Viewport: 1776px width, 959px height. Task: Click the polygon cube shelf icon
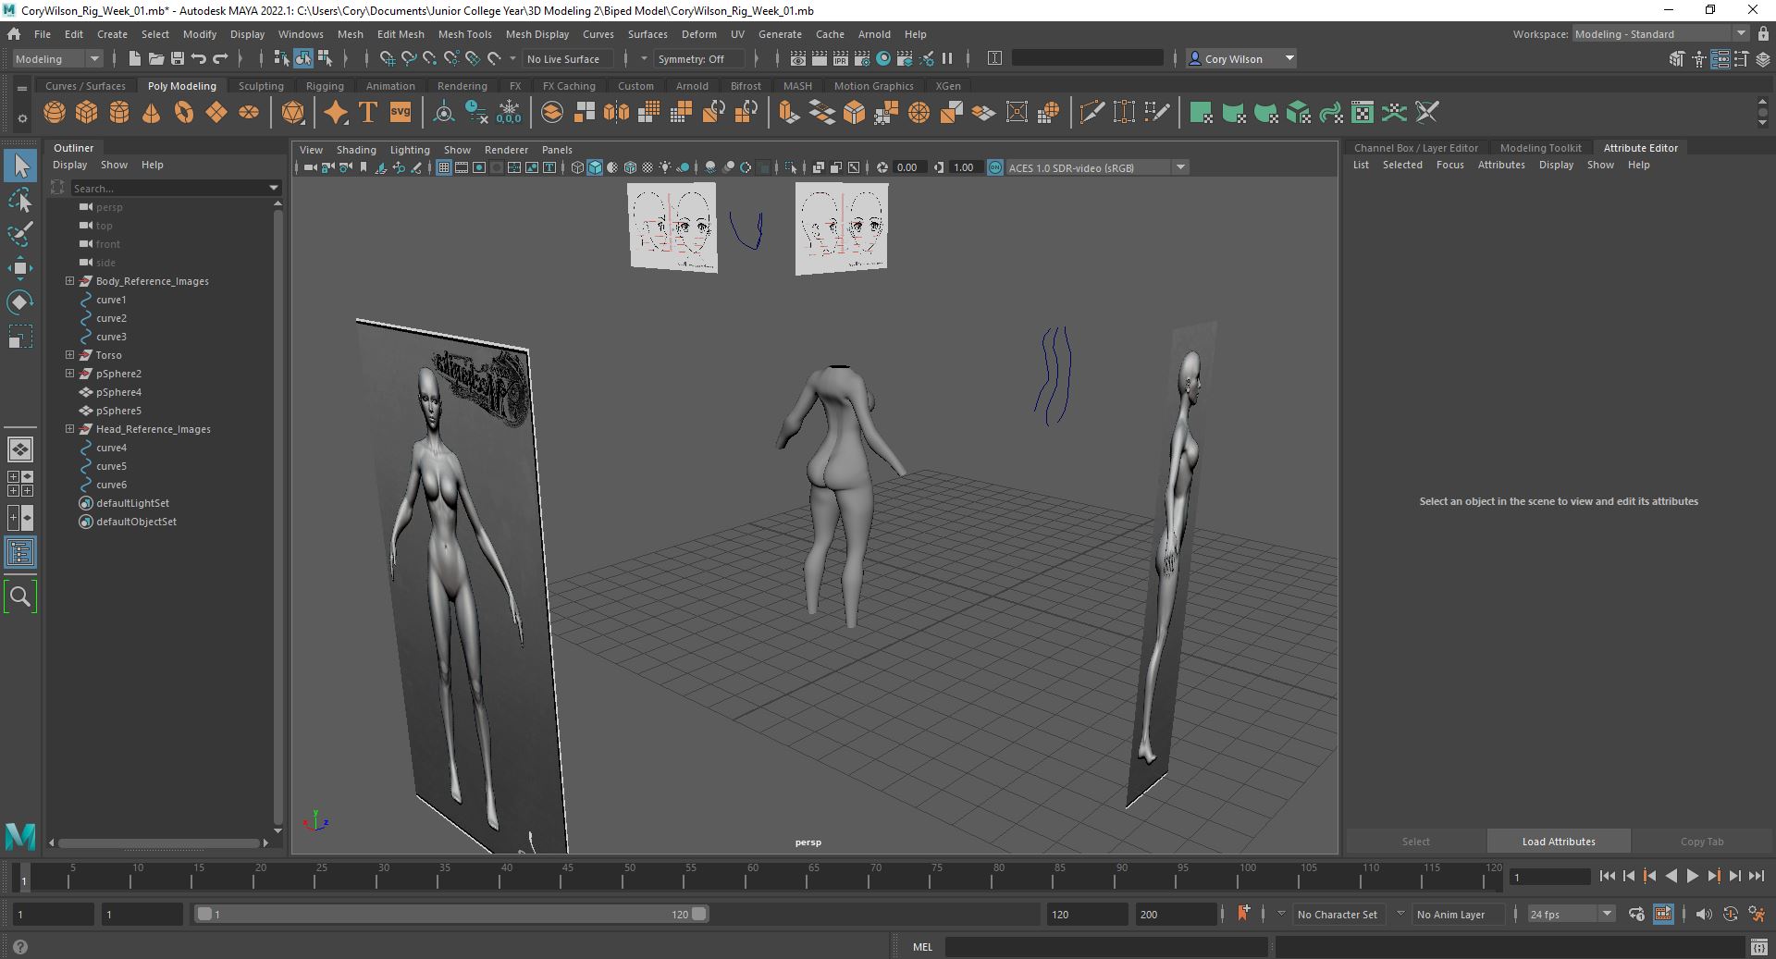(x=87, y=113)
